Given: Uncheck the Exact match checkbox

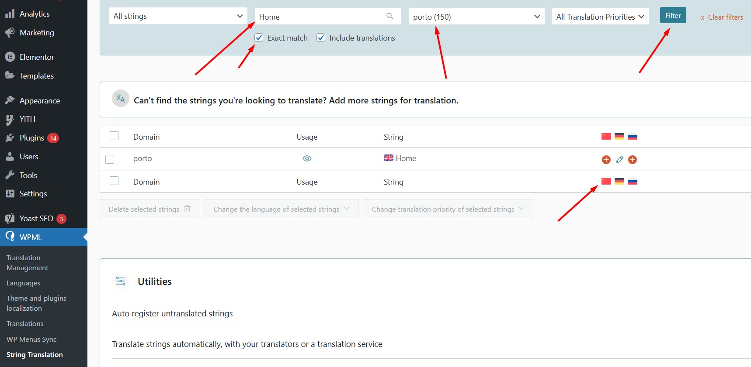Looking at the screenshot, I should [x=259, y=38].
